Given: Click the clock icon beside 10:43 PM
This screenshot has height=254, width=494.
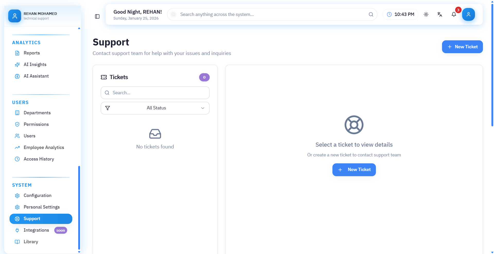Looking at the screenshot, I should point(389,14).
